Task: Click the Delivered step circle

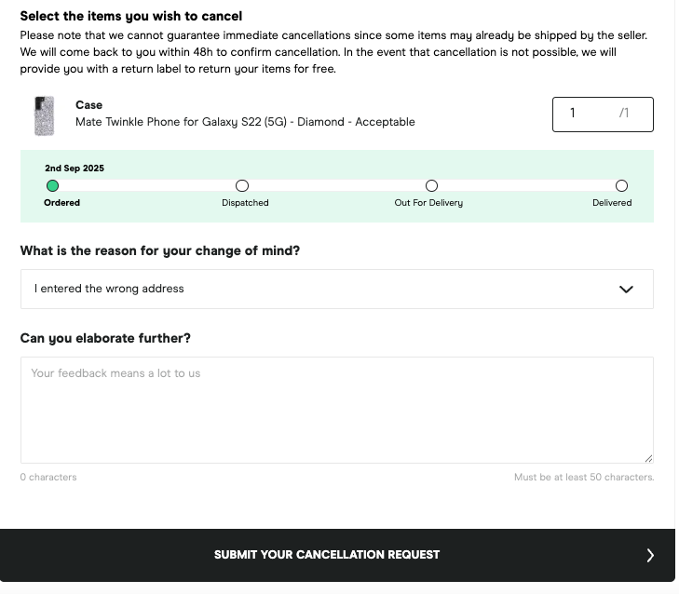Action: (x=621, y=186)
